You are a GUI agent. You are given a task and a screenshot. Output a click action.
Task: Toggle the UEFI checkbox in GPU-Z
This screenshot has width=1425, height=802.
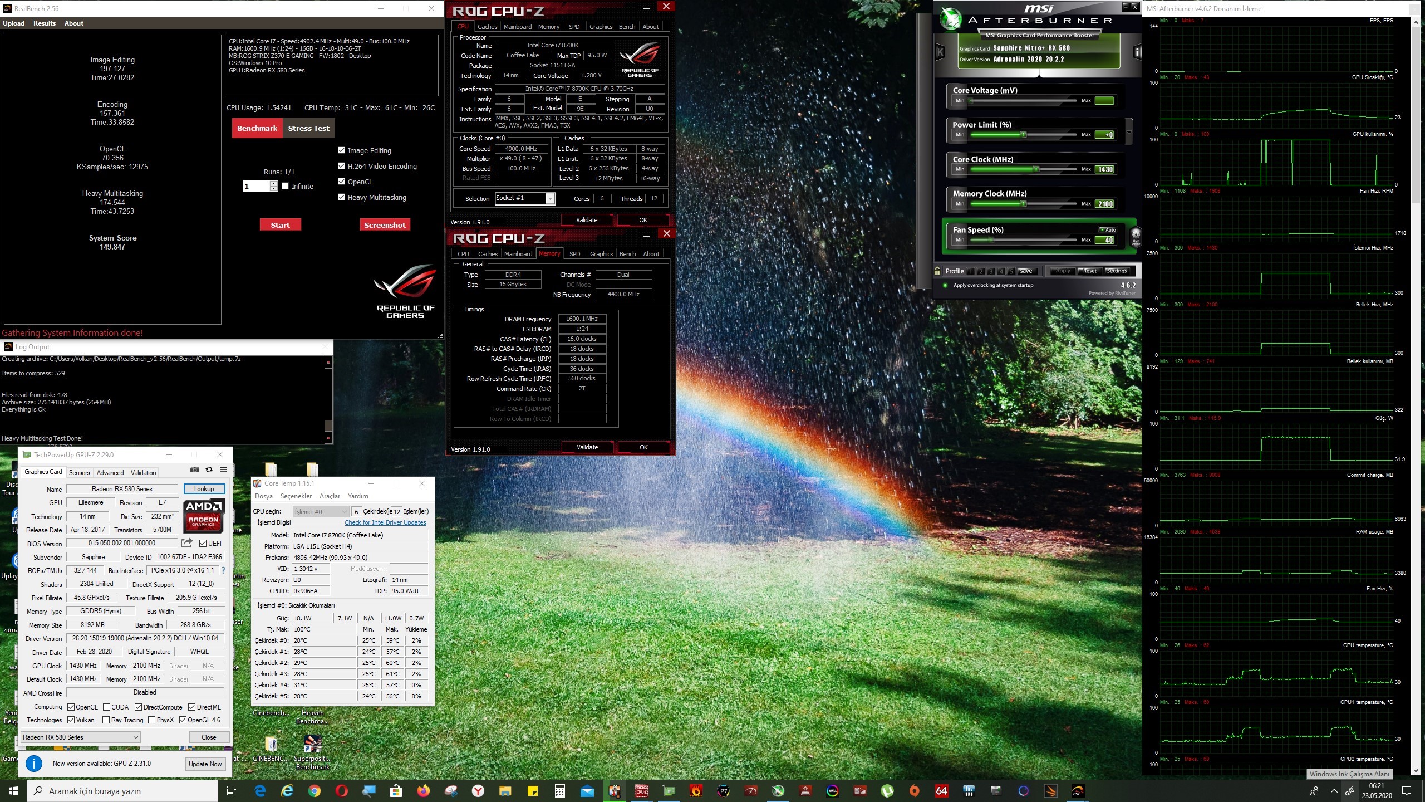point(203,544)
